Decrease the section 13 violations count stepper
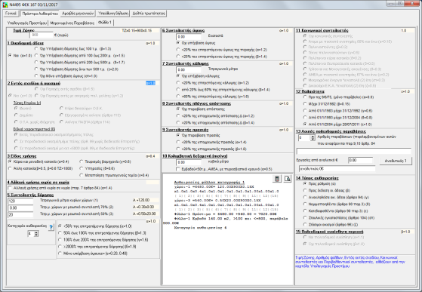422x292 pixels. [313, 140]
